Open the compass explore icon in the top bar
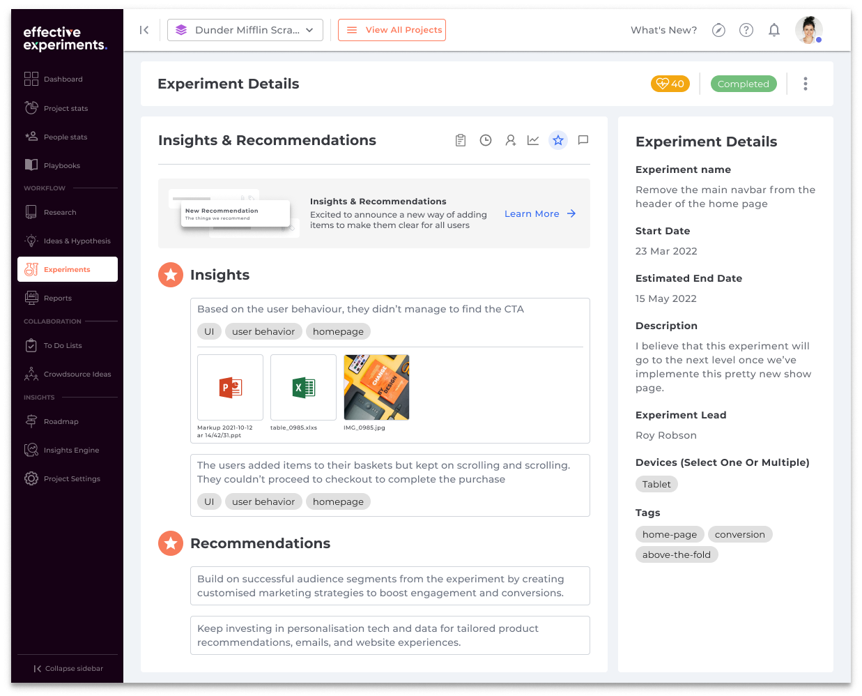The width and height of the screenshot is (862, 696). click(x=718, y=30)
